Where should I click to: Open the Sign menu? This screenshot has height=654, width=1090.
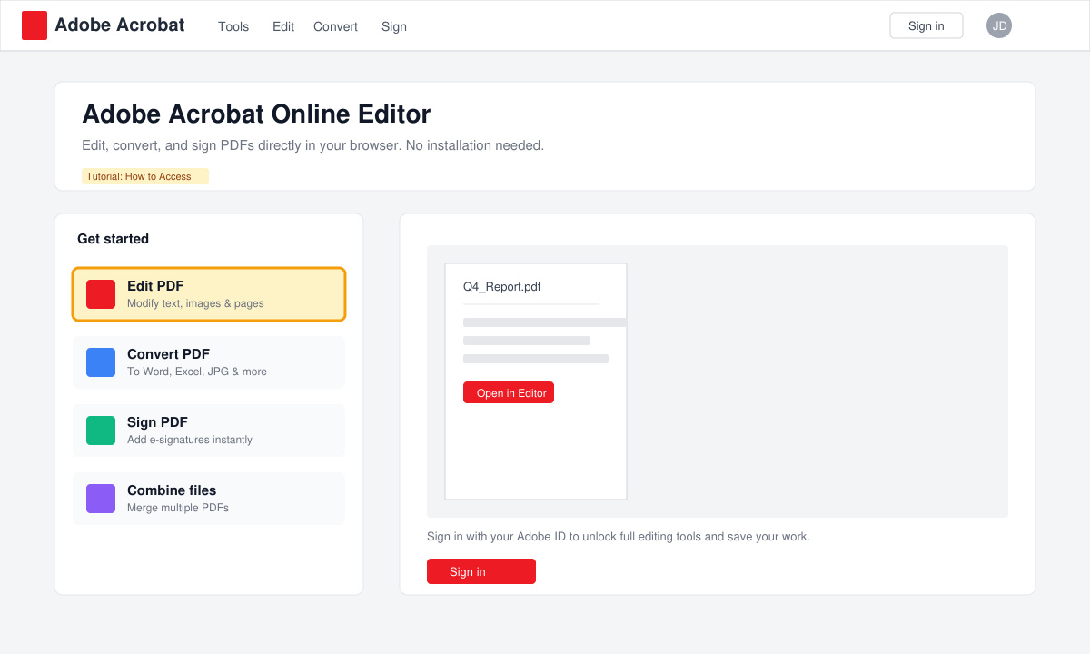tap(394, 26)
